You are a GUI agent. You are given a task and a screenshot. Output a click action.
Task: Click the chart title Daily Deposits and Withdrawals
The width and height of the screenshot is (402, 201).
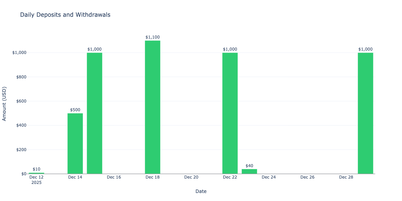coord(65,15)
